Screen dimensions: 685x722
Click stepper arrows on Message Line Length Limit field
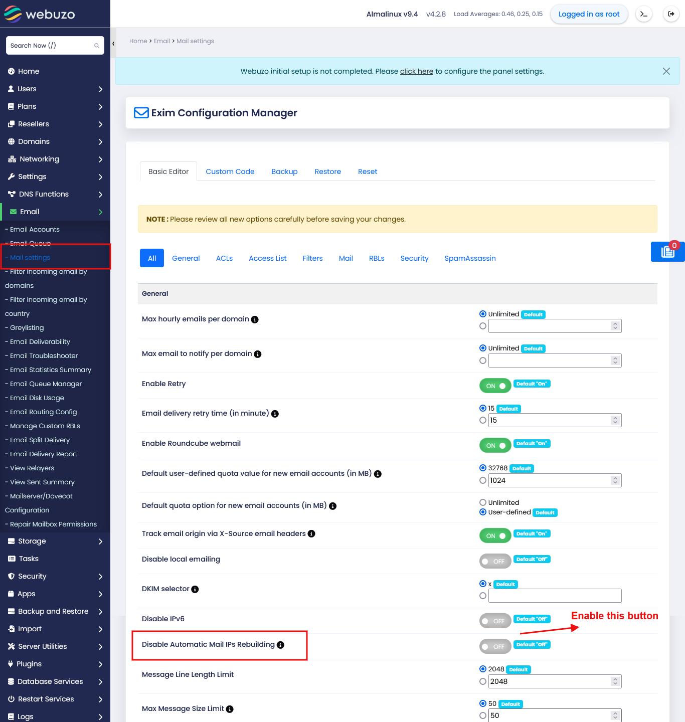pos(615,681)
